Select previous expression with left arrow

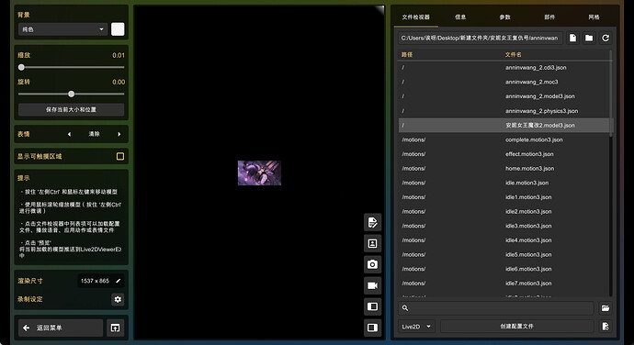69,134
